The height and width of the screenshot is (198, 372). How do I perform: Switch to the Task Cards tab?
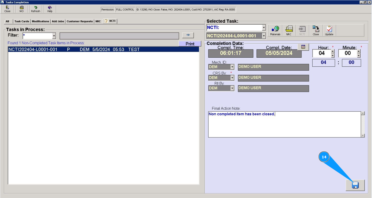pyautogui.click(x=22, y=21)
